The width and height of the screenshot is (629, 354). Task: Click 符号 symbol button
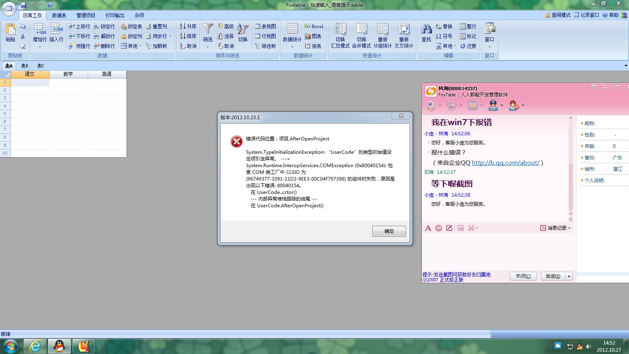point(444,36)
